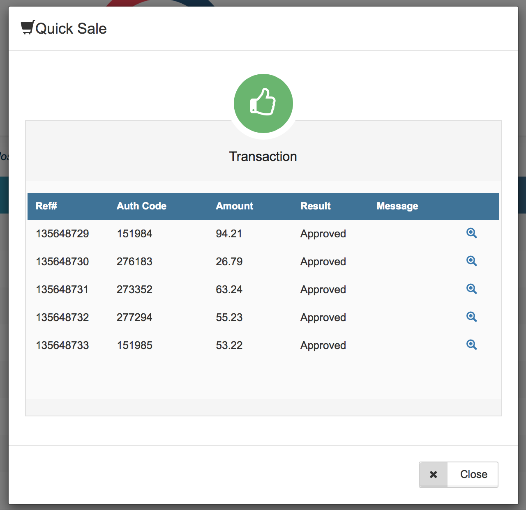
Task: Click the Approved result for ref 135648733
Action: pyautogui.click(x=323, y=345)
